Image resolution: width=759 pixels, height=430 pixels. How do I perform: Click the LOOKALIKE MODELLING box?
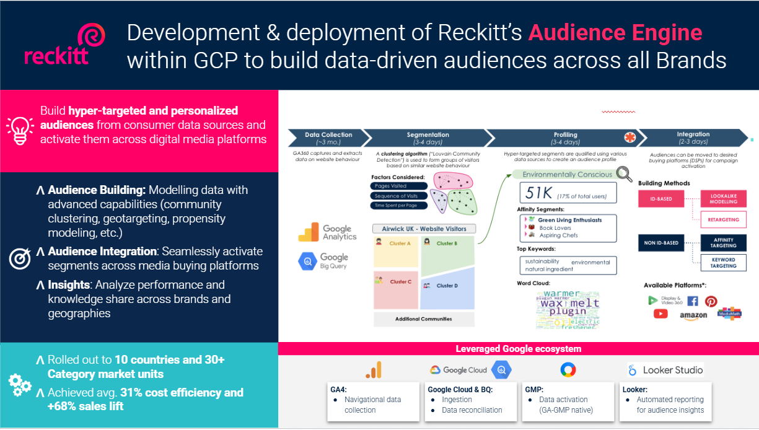(x=723, y=199)
